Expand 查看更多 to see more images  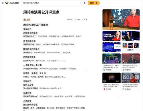pyautogui.click(x=131, y=50)
